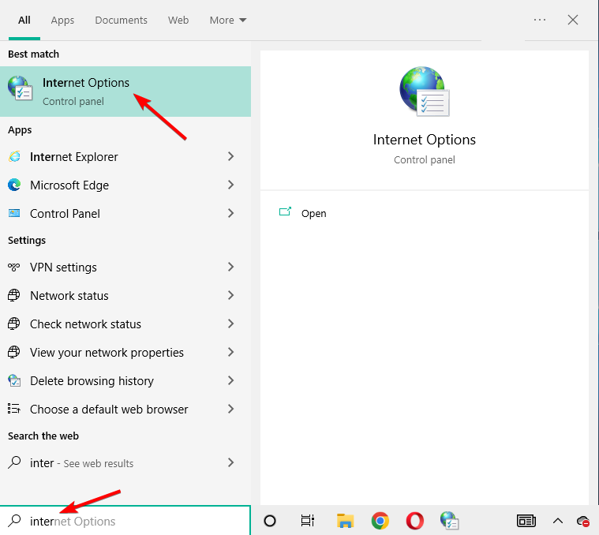The height and width of the screenshot is (535, 599).
Task: Expand Choose a default web browser arrow
Action: (x=230, y=409)
